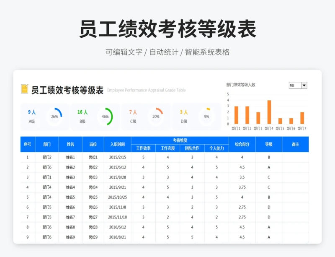Select the 工作效率 sub-header
This screenshot has width=335, height=257.
pos(143,148)
